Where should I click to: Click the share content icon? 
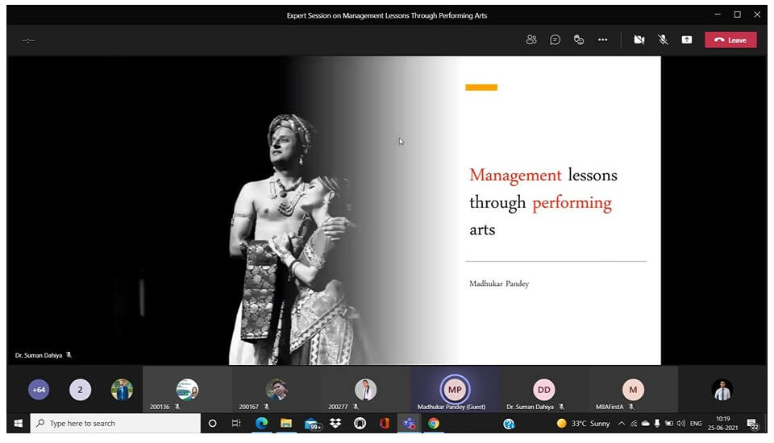(687, 39)
